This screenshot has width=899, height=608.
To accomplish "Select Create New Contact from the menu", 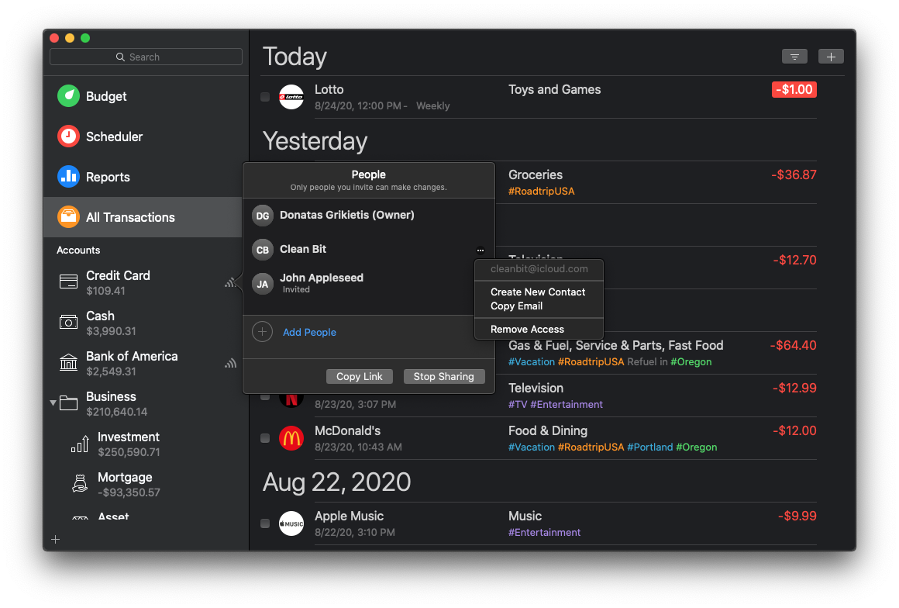I will click(x=538, y=292).
